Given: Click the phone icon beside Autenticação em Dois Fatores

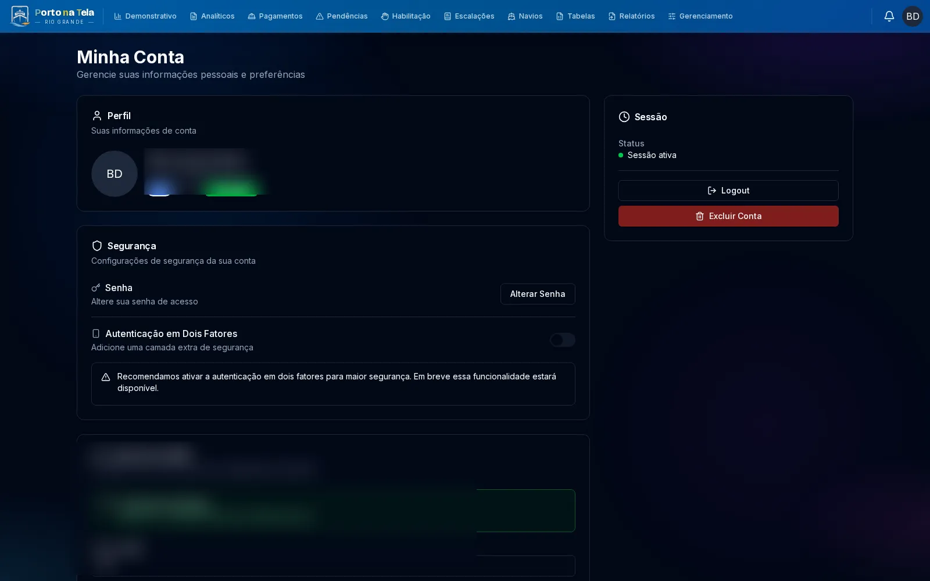Looking at the screenshot, I should point(96,333).
